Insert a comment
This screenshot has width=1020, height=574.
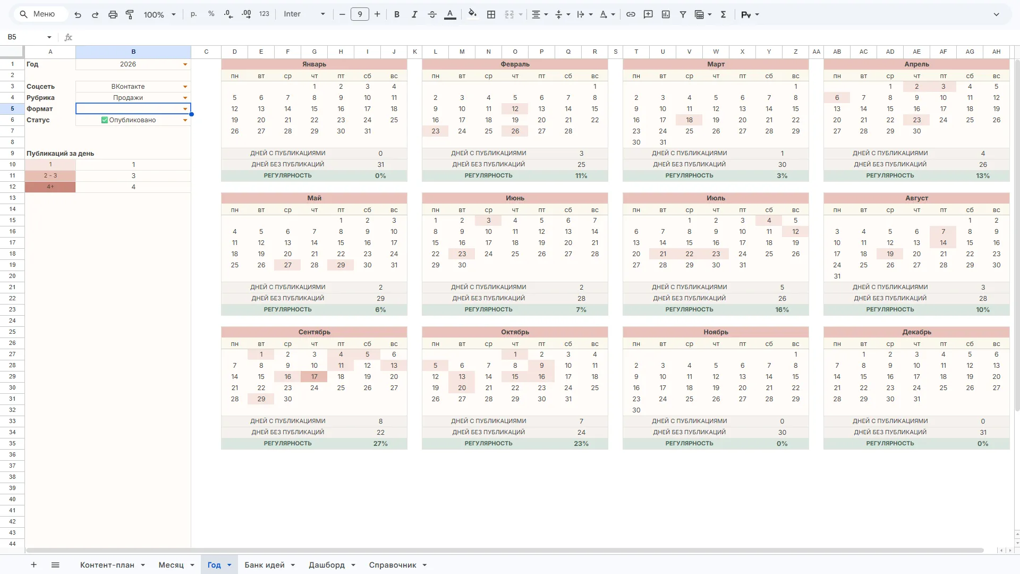[648, 14]
